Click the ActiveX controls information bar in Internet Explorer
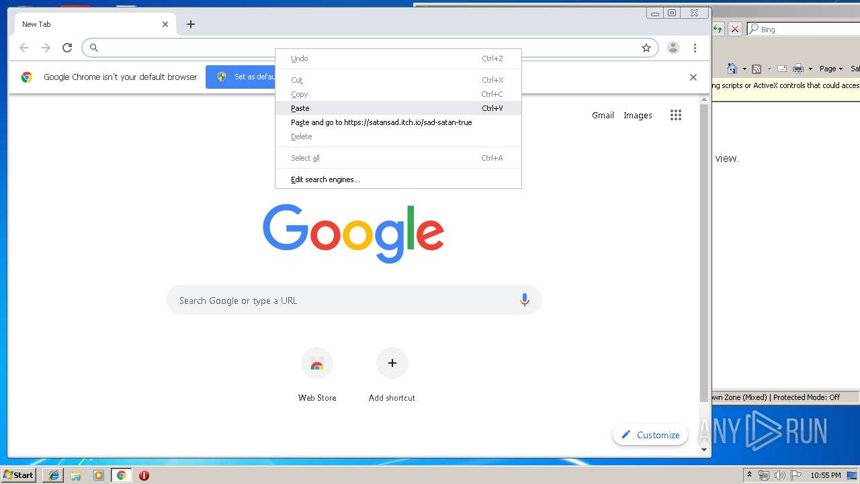 (786, 85)
